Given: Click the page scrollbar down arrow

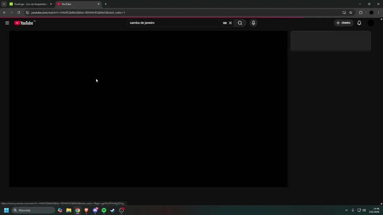Looking at the screenshot, I should tap(381, 204).
